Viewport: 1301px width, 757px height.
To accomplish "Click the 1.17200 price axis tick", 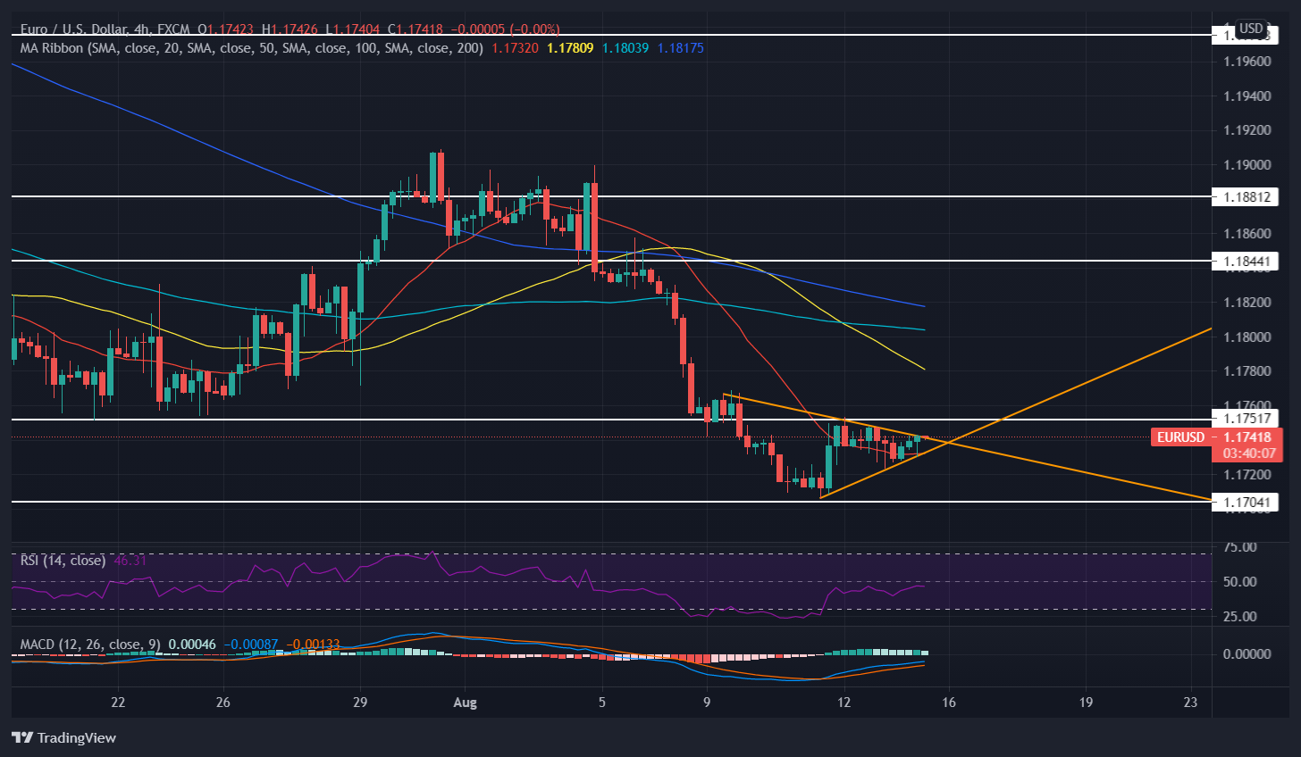I will pyautogui.click(x=1247, y=475).
